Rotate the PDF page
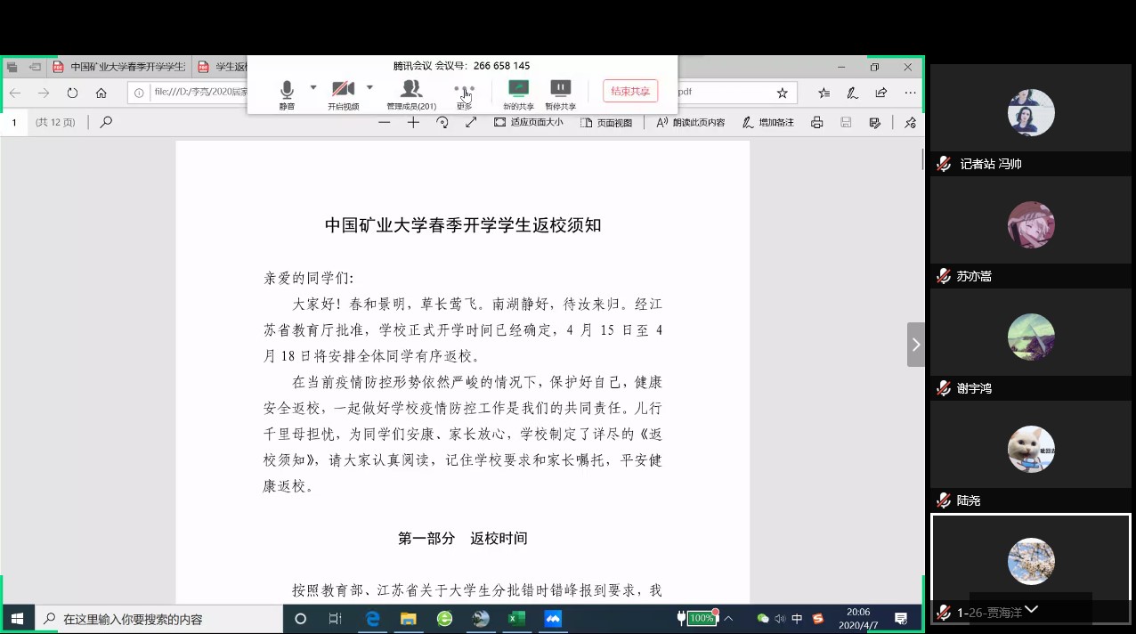This screenshot has width=1136, height=634. pos(442,123)
